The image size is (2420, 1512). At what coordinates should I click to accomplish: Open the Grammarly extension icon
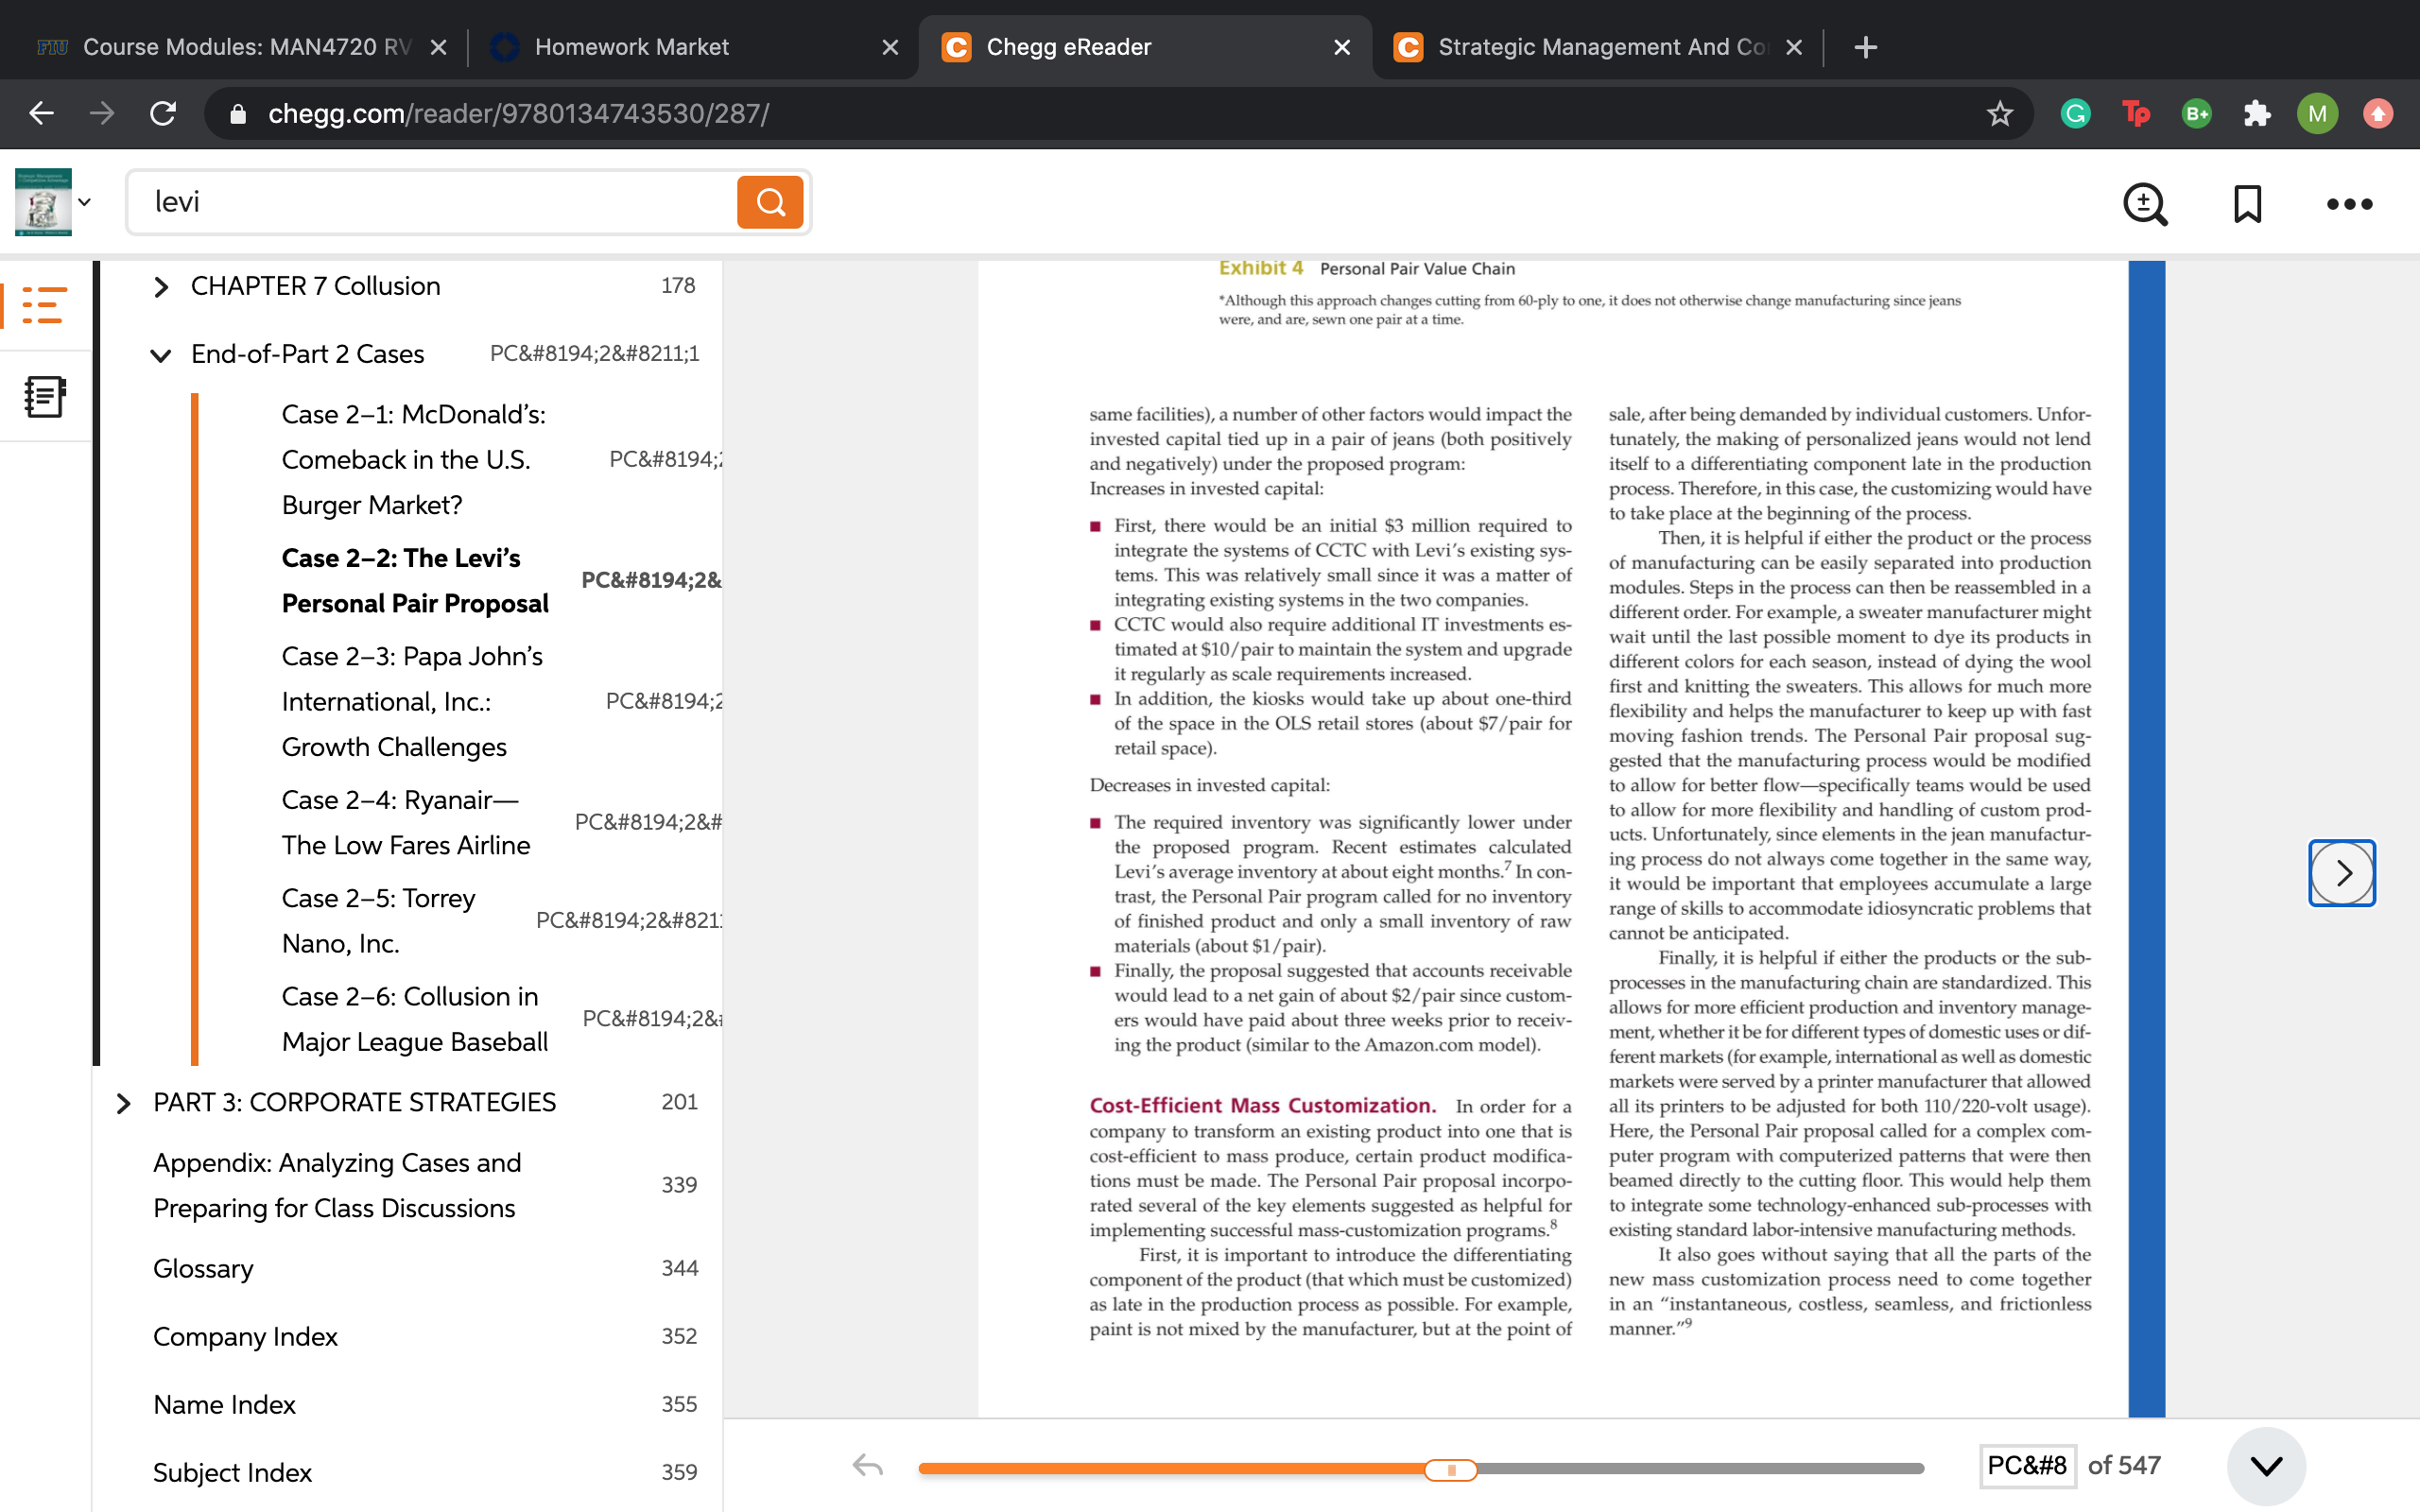pyautogui.click(x=2076, y=113)
